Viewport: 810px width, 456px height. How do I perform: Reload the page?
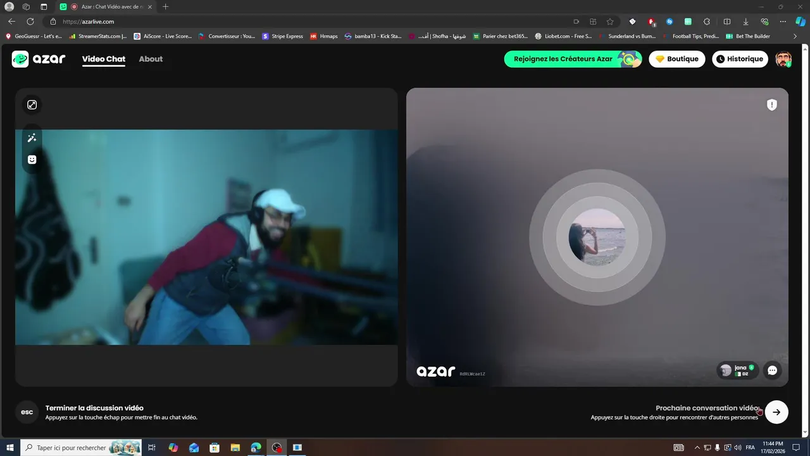pos(30,22)
